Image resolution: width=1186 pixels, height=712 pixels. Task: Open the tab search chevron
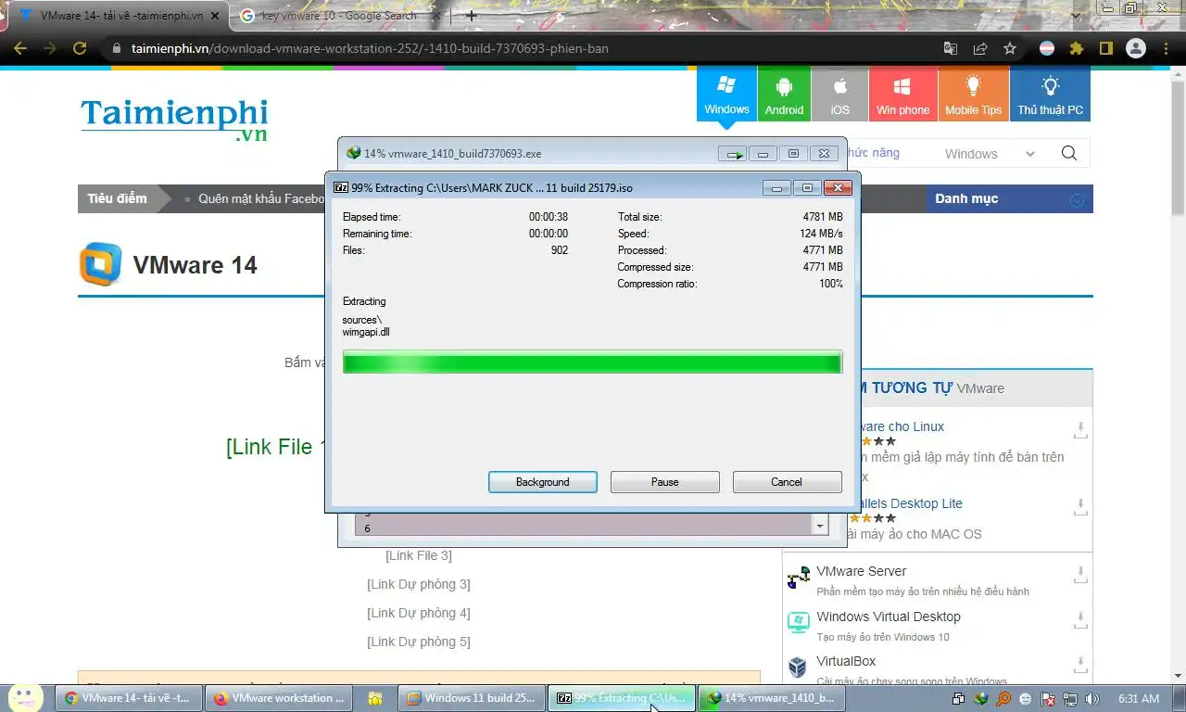click(1076, 16)
